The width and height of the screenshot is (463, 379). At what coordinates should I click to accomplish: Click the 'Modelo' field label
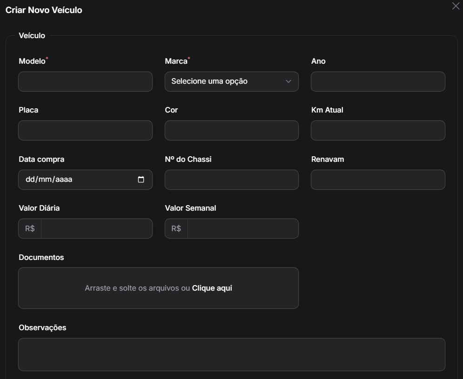tap(32, 61)
